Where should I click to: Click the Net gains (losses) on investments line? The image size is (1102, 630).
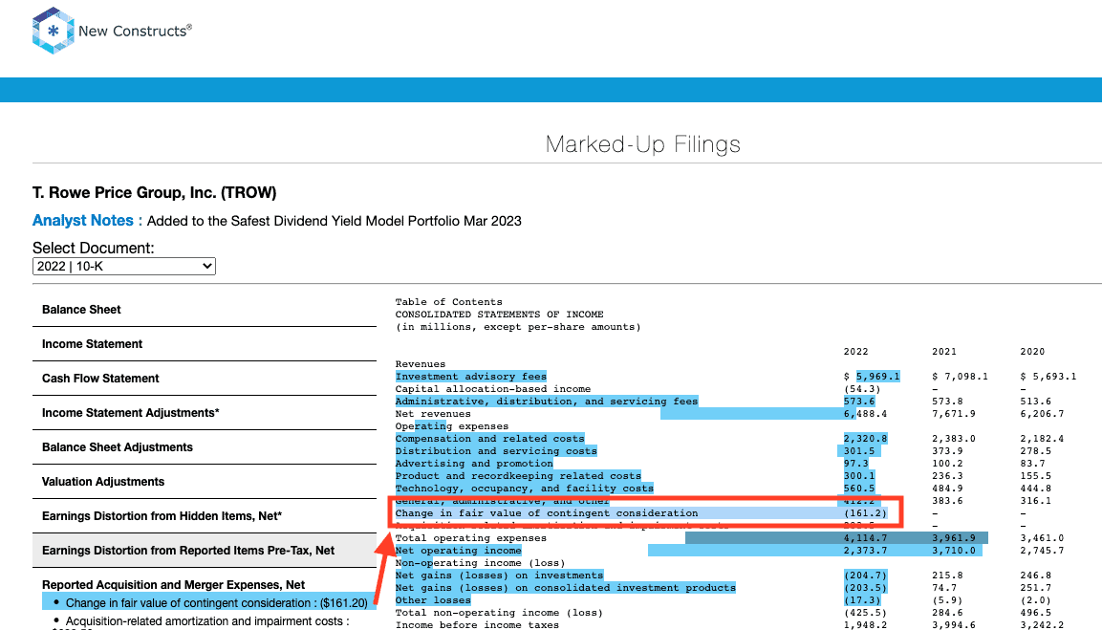[x=499, y=576]
